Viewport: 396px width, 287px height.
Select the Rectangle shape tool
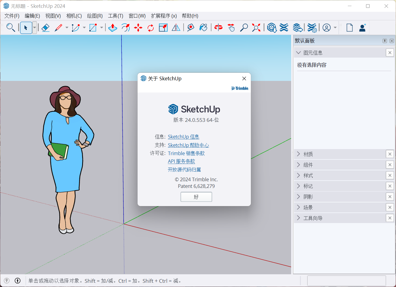93,28
